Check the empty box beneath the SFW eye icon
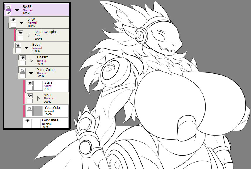 [13, 25]
